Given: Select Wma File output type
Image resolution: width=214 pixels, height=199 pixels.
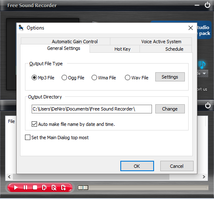Looking at the screenshot, I should [94, 78].
